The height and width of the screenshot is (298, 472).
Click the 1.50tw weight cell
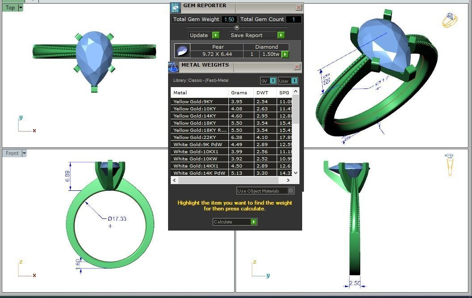(270, 54)
